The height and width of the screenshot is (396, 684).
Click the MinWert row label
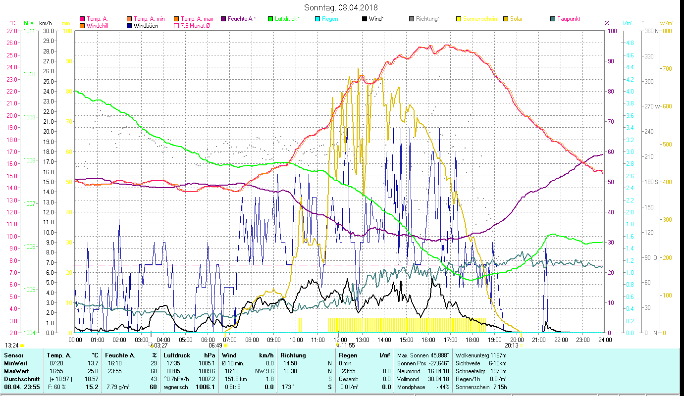tap(16, 363)
